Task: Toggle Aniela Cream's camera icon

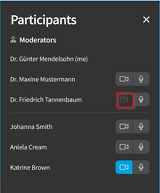Action: point(124,147)
